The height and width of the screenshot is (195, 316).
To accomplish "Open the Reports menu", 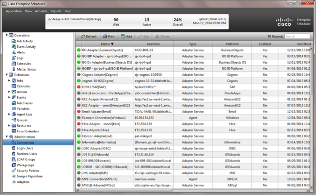I will [56, 11].
